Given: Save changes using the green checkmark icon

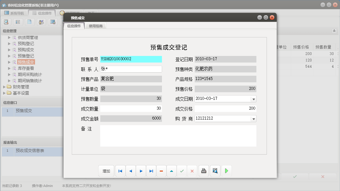Looking at the screenshot, I should [182, 171].
